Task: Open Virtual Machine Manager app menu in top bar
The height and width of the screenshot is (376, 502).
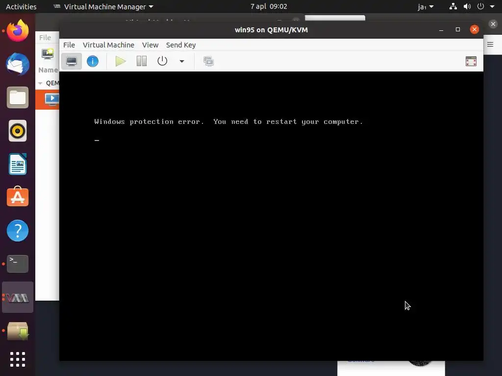Action: click(x=103, y=6)
